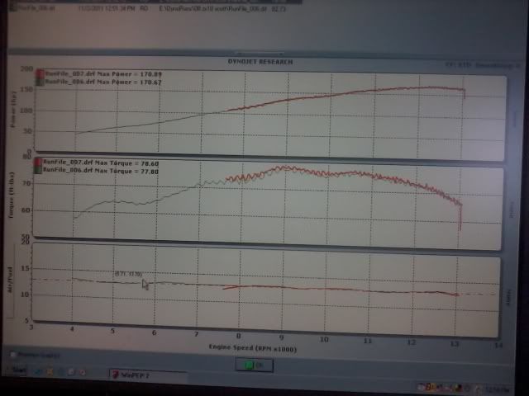Click red RunFile_007 swatch in Power legend
This screenshot has height=396, width=529.
40,74
